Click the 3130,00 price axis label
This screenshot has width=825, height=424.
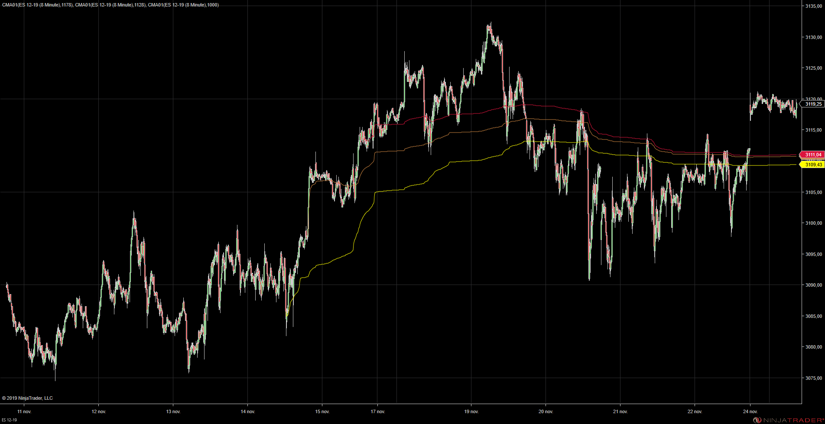pos(813,37)
